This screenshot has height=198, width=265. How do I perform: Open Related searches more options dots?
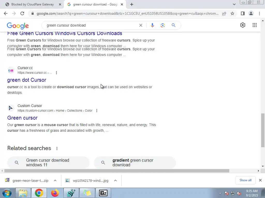(x=57, y=148)
